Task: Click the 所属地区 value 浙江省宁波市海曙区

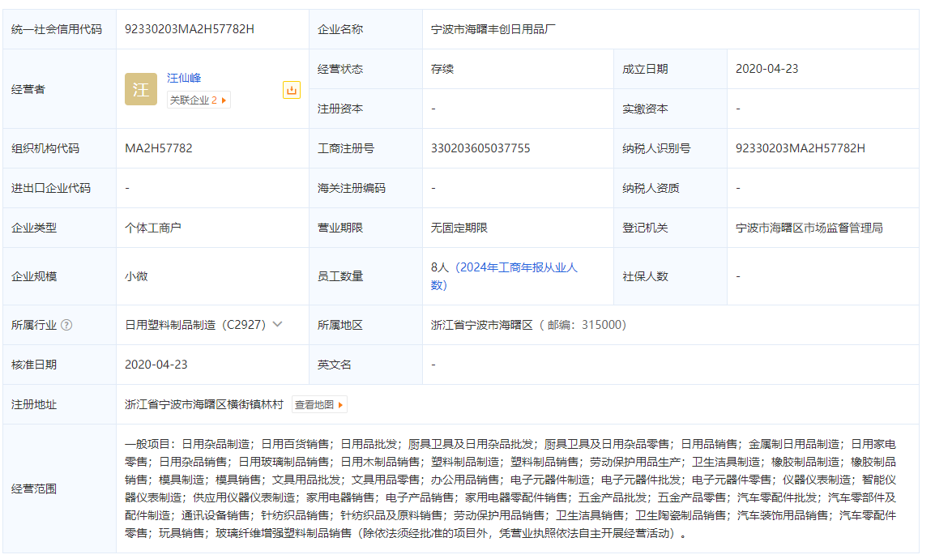Action: click(481, 325)
